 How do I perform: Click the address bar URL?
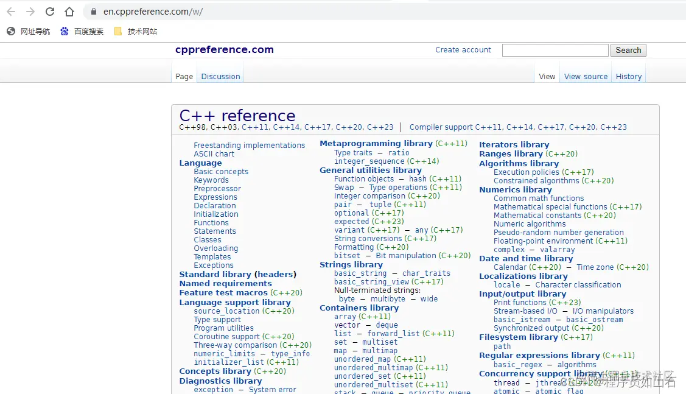pyautogui.click(x=153, y=12)
